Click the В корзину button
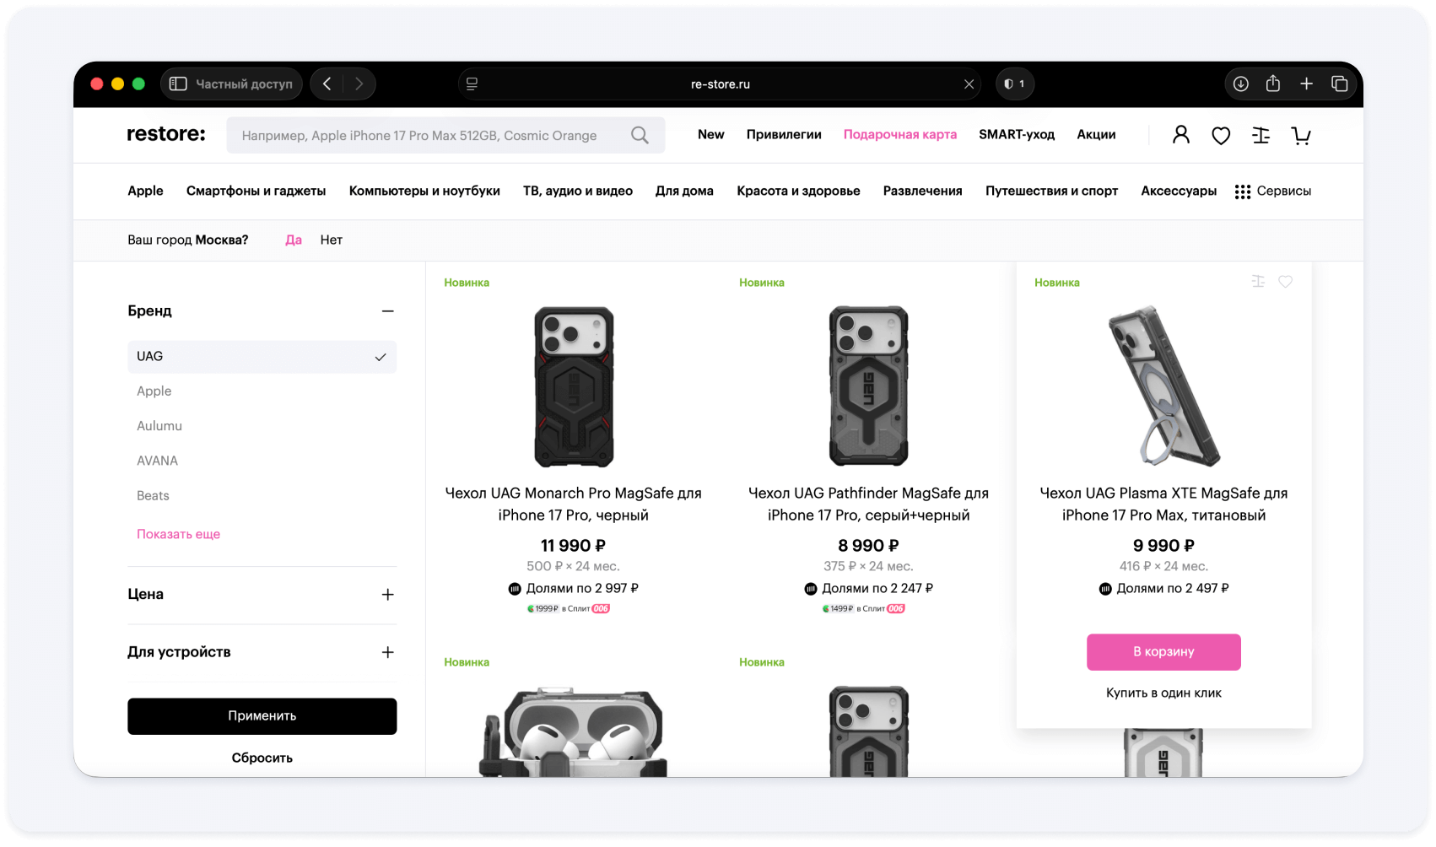Screen dimensions: 1436x847 1163,652
